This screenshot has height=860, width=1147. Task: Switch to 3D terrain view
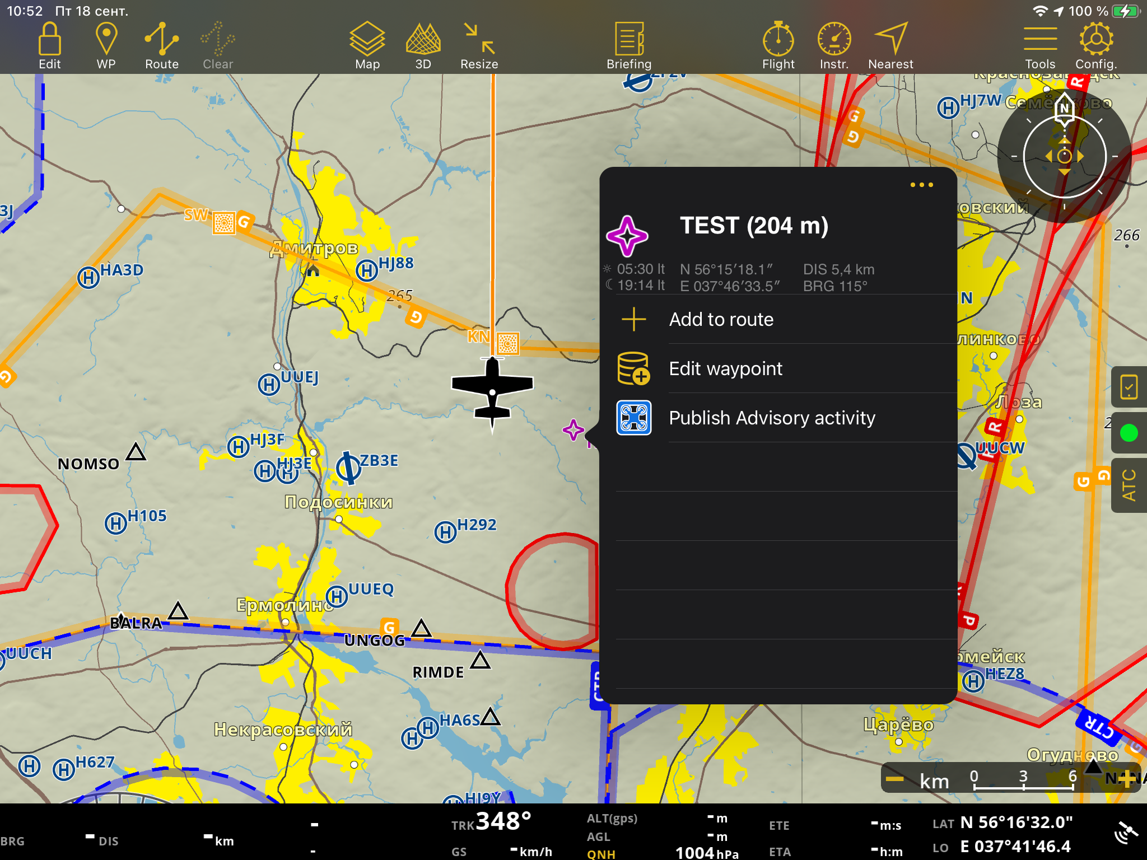click(x=423, y=46)
